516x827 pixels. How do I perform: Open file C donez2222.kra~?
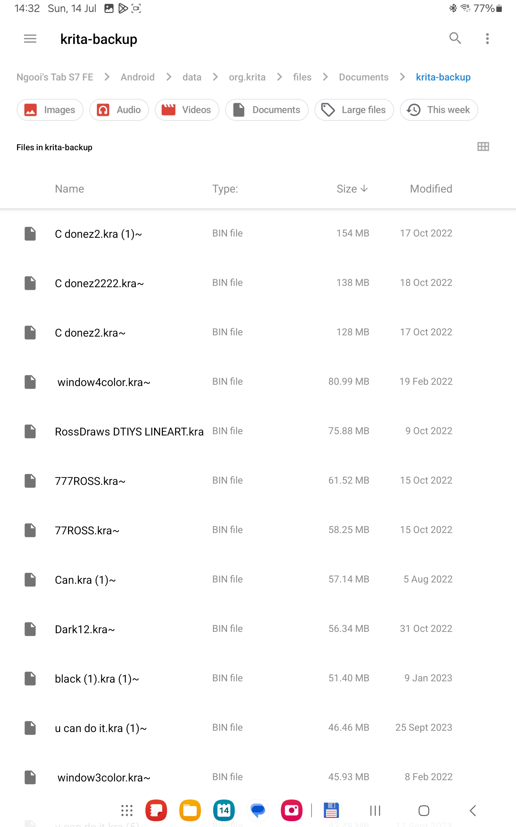coord(99,283)
